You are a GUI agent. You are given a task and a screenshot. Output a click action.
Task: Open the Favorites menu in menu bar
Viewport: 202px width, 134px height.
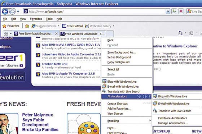click(x=36, y=19)
